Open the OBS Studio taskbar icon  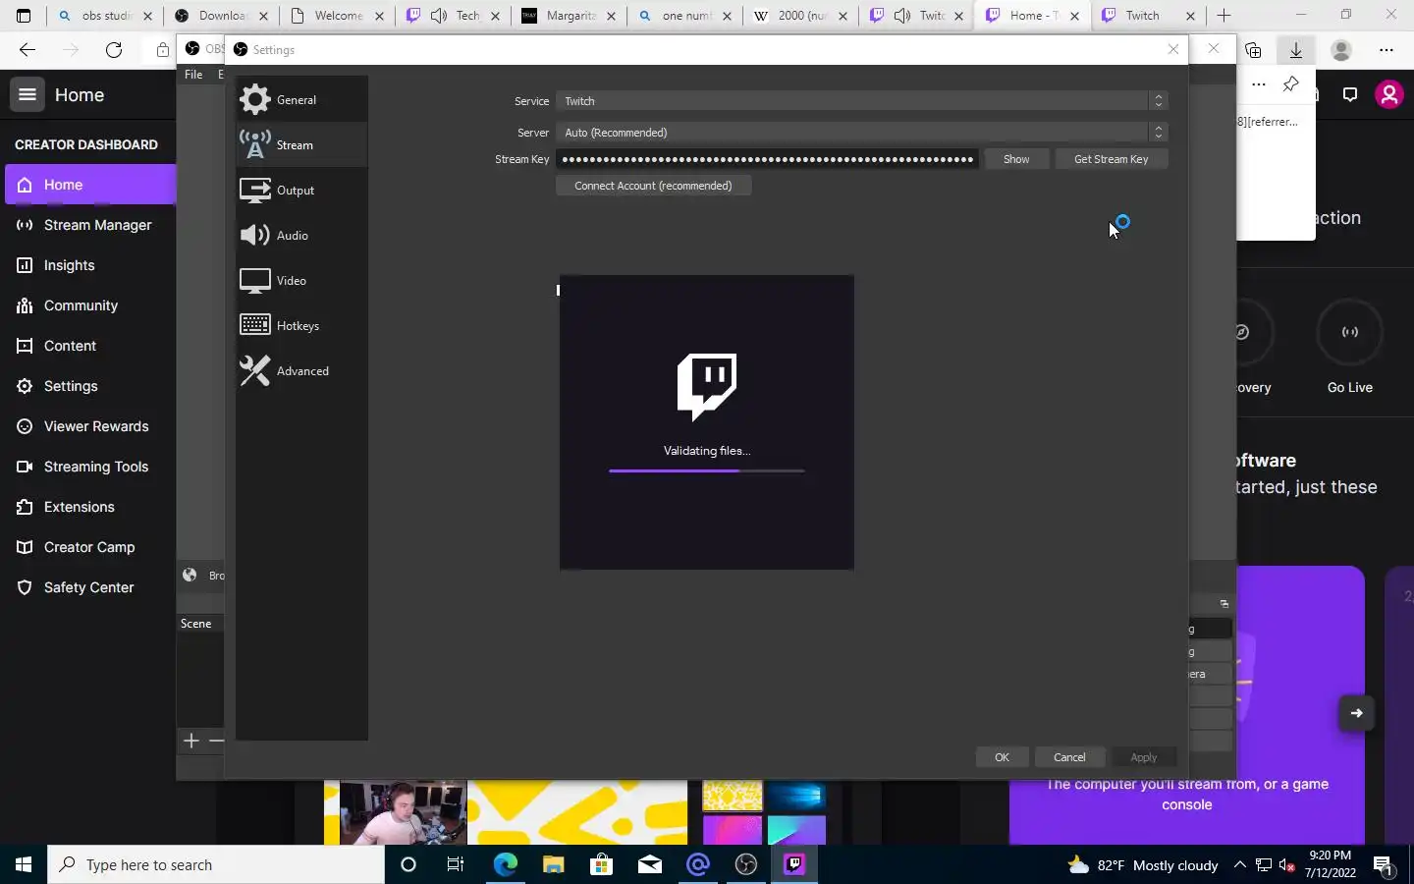coord(746,864)
